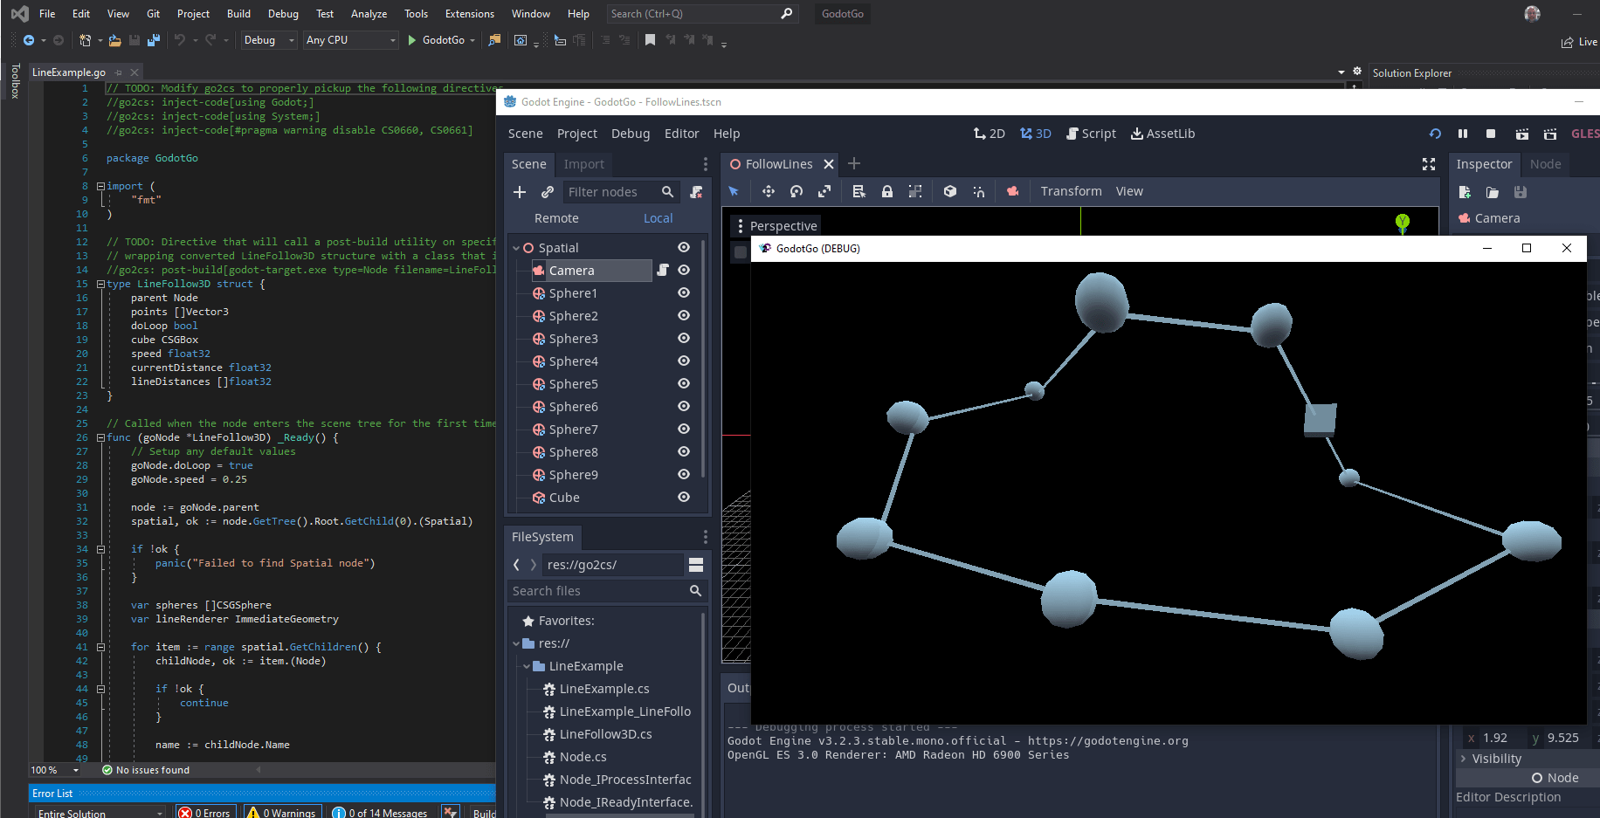Image resolution: width=1600 pixels, height=818 pixels.
Task: Pause the running scene in Godot
Action: click(x=1463, y=134)
